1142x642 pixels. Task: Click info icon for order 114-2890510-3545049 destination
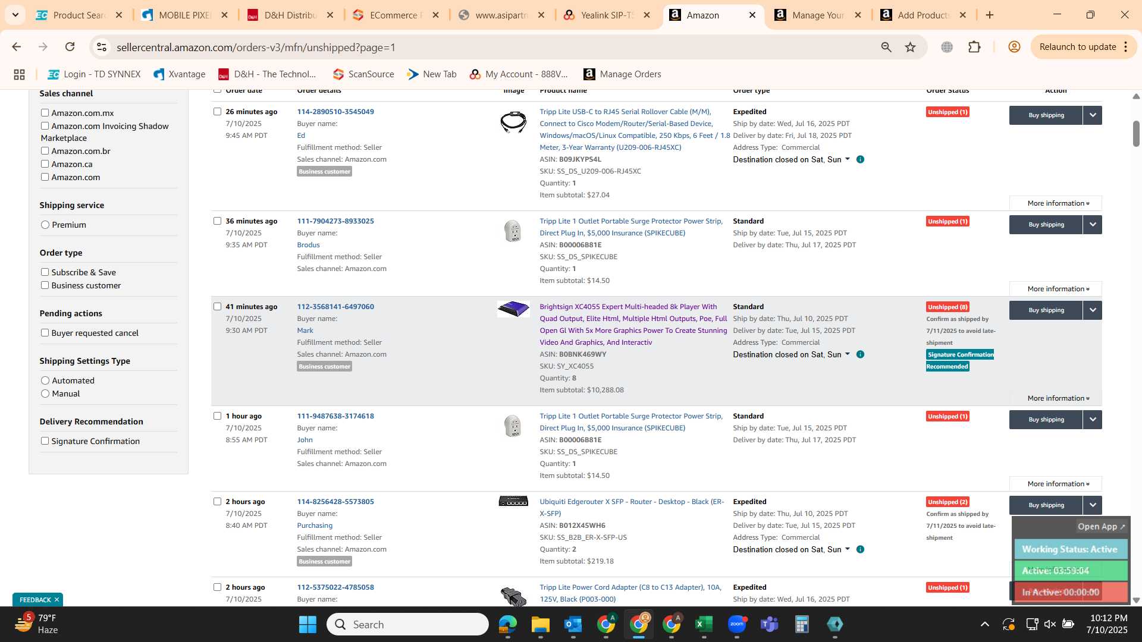[x=860, y=159]
